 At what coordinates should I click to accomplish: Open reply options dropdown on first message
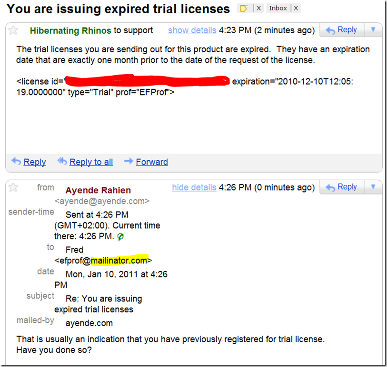(x=373, y=30)
